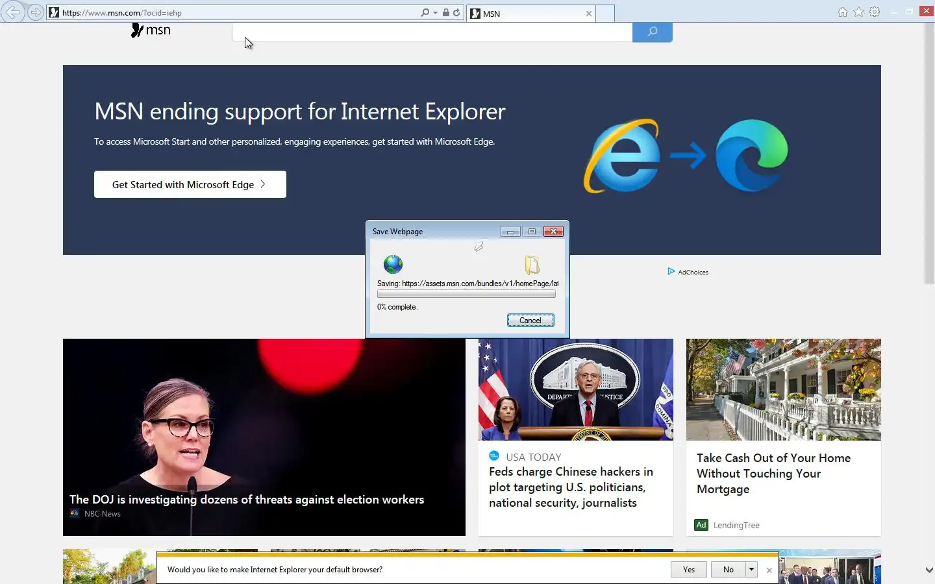Open the Tools gear menu
The width and height of the screenshot is (935, 584).
(875, 12)
